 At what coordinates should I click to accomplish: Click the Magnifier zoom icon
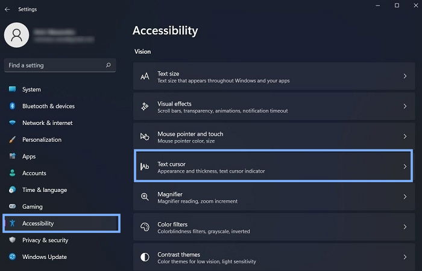tap(145, 197)
